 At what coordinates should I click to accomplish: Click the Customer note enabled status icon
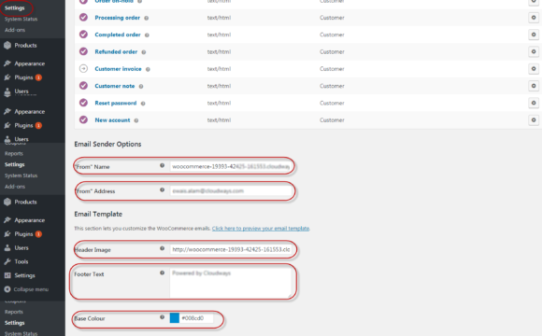[x=83, y=85]
